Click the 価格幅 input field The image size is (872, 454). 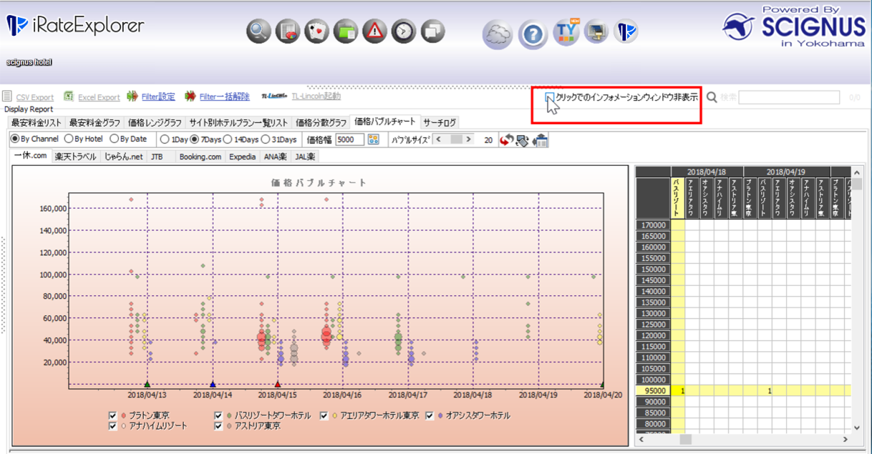(x=349, y=139)
